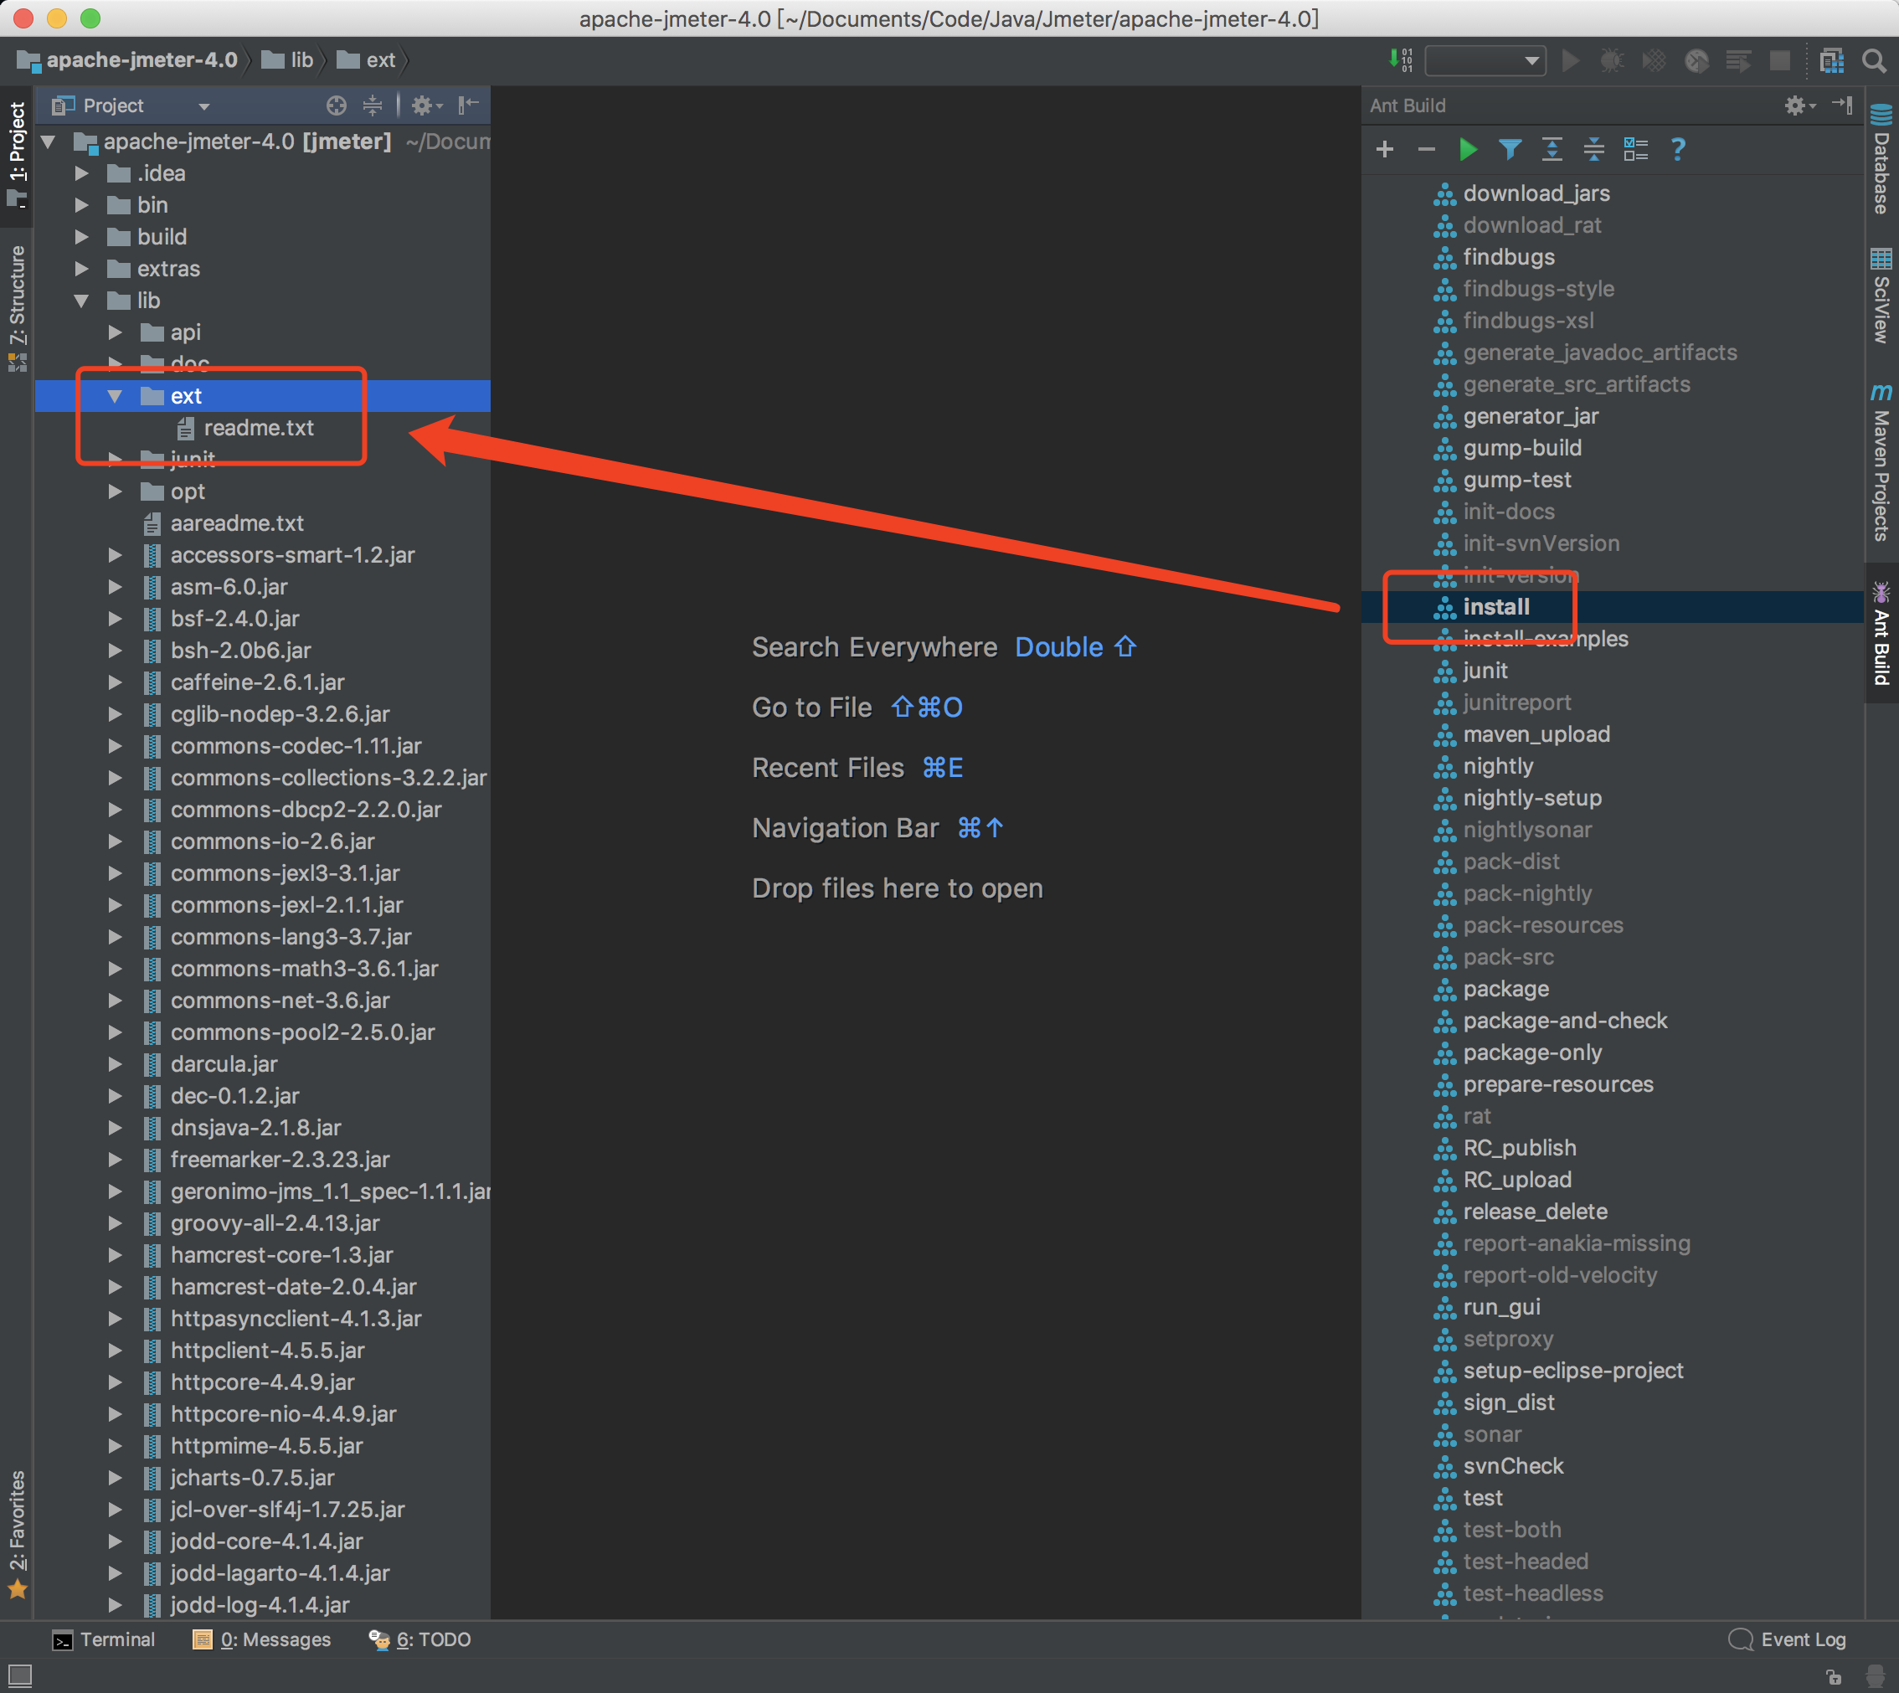
Task: Expand the extras folder
Action: pyautogui.click(x=82, y=269)
